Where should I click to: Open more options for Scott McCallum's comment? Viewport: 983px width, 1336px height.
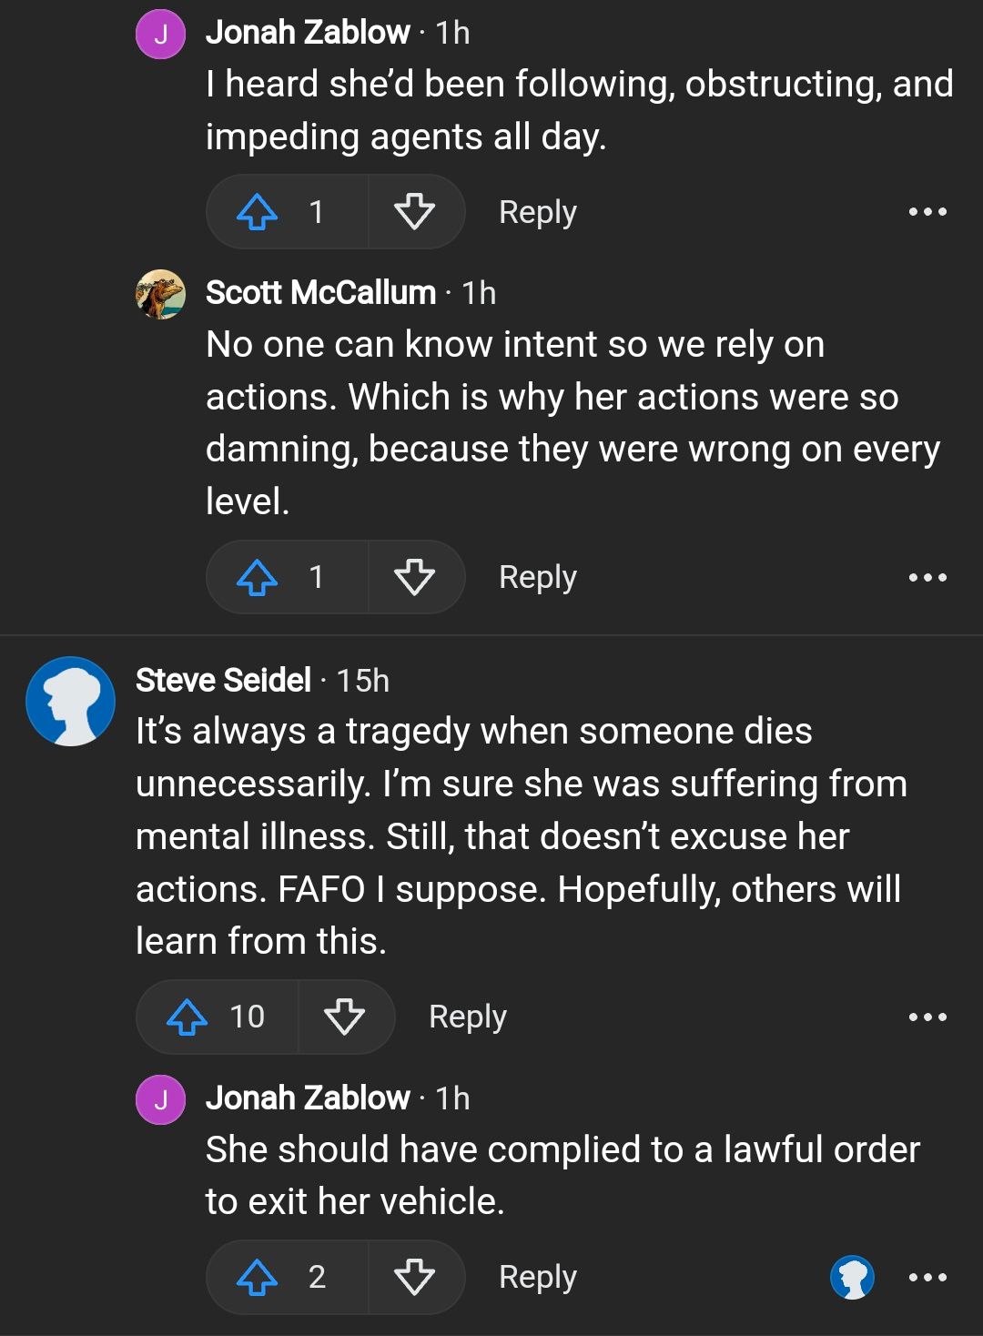pyautogui.click(x=927, y=577)
